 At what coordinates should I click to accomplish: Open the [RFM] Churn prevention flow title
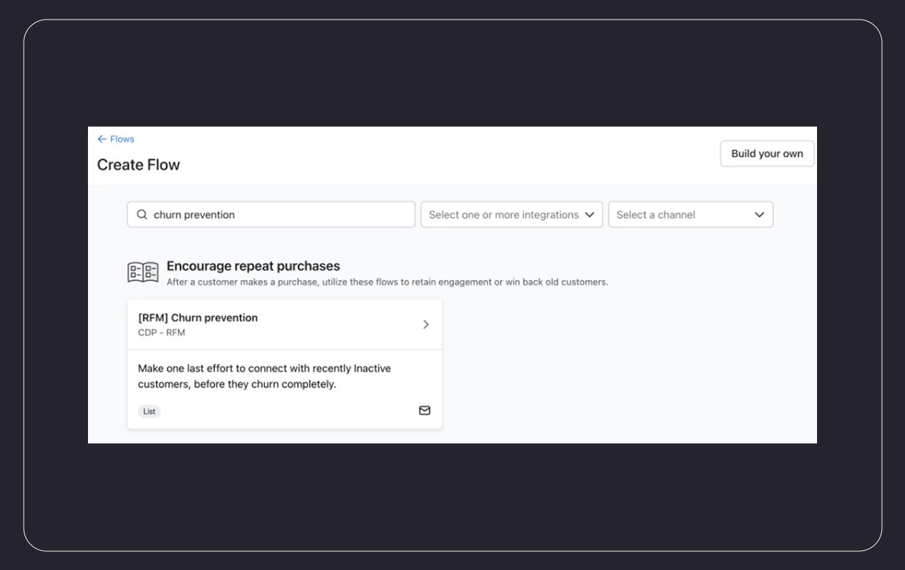tap(198, 318)
